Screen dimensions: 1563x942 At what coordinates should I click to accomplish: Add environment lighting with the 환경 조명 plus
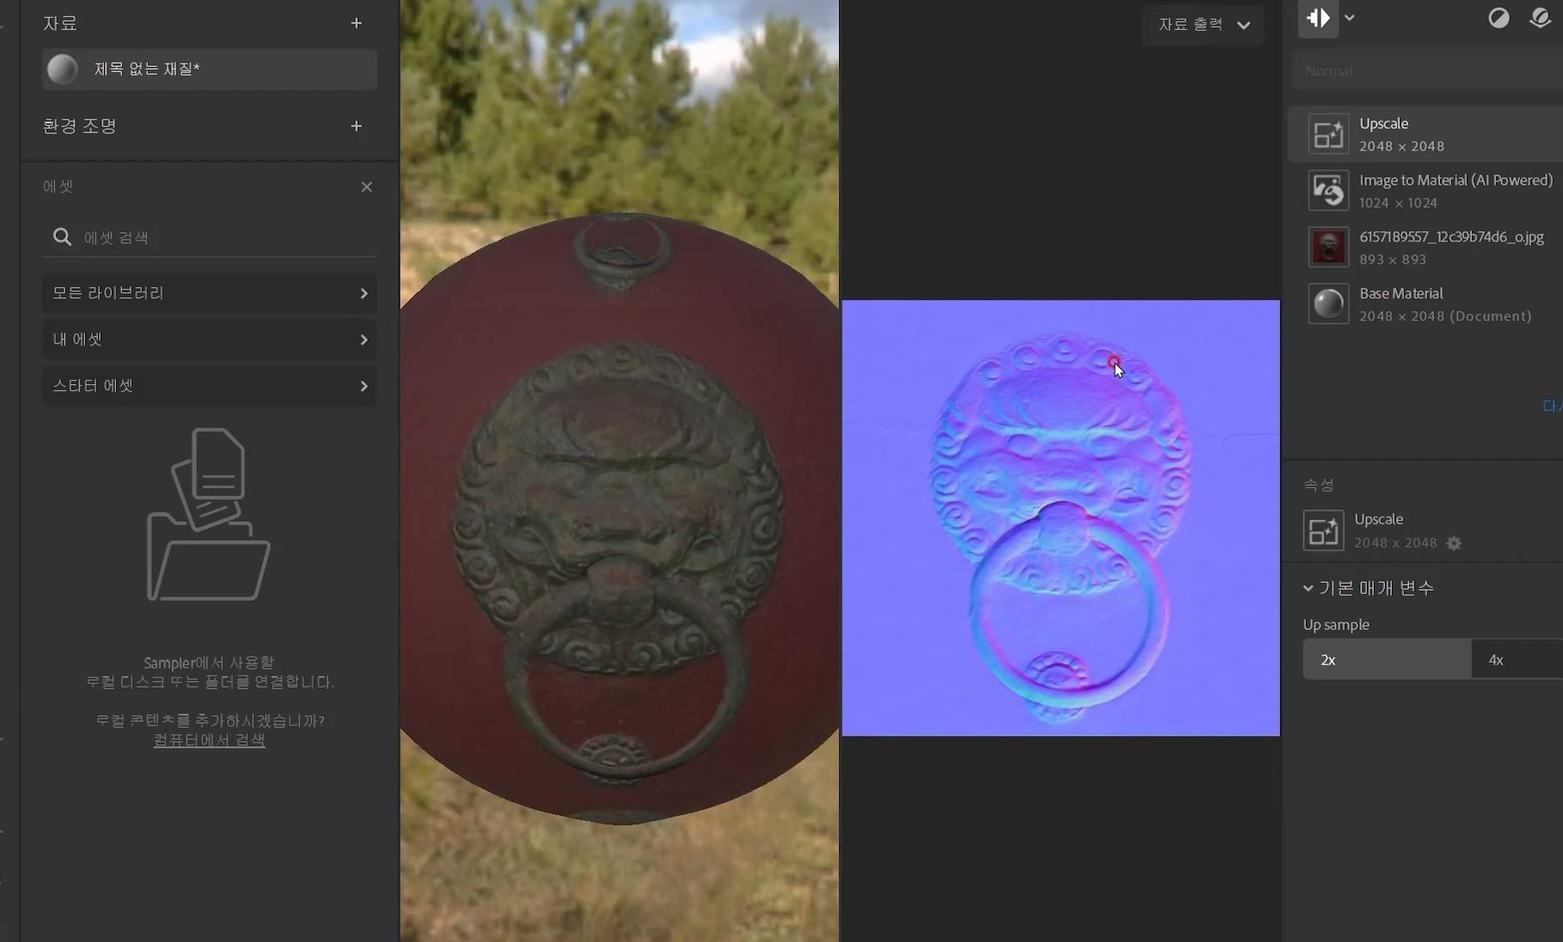[356, 126]
